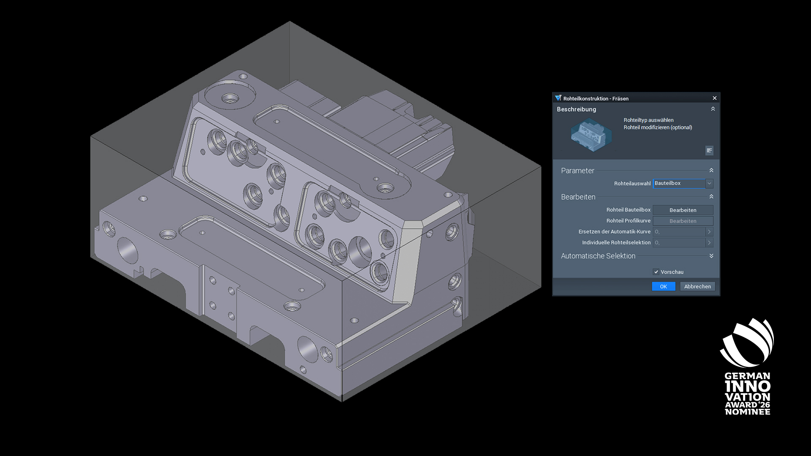The image size is (811, 456).
Task: Click the Bauteilbox combo box field
Action: [678, 183]
